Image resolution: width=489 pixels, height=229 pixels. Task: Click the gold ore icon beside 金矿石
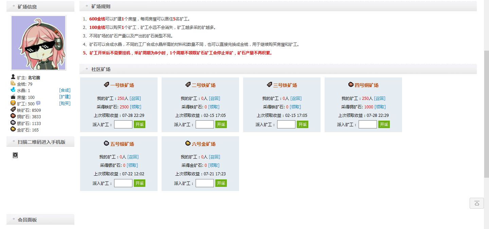pos(13,129)
